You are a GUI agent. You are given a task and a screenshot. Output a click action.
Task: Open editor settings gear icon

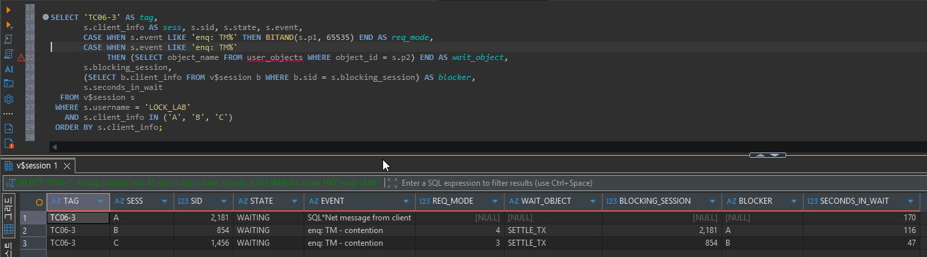[x=9, y=99]
